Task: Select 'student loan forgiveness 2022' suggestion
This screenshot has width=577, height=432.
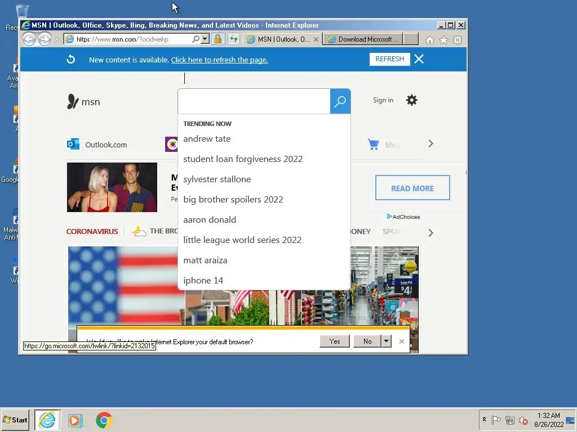Action: 243,159
